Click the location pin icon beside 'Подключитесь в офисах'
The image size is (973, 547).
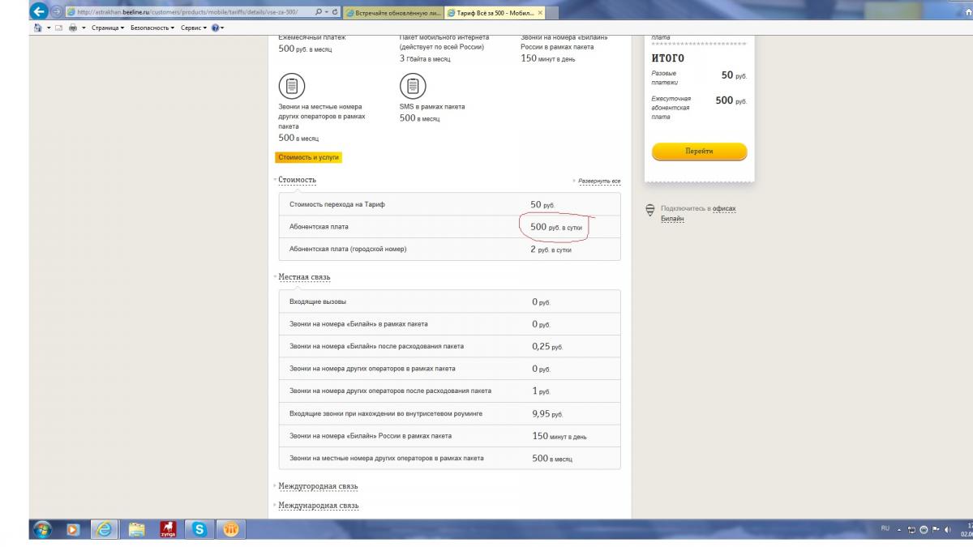[650, 211]
